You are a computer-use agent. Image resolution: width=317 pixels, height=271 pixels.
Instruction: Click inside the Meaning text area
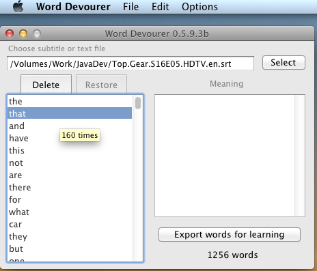[225, 156]
